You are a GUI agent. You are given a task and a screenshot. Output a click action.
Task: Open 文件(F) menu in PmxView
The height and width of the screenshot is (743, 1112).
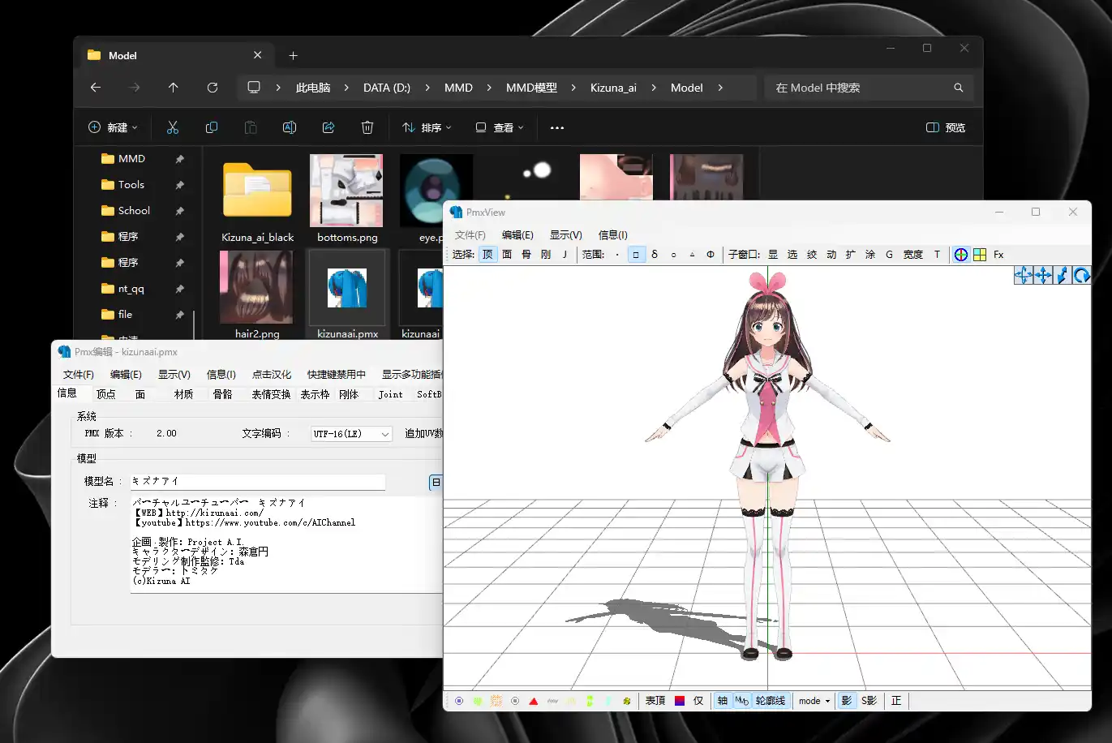(470, 235)
